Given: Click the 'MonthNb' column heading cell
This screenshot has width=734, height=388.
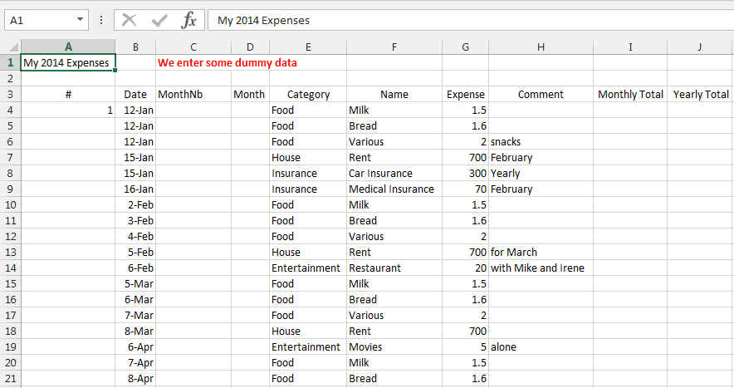Looking at the screenshot, I should (180, 94).
